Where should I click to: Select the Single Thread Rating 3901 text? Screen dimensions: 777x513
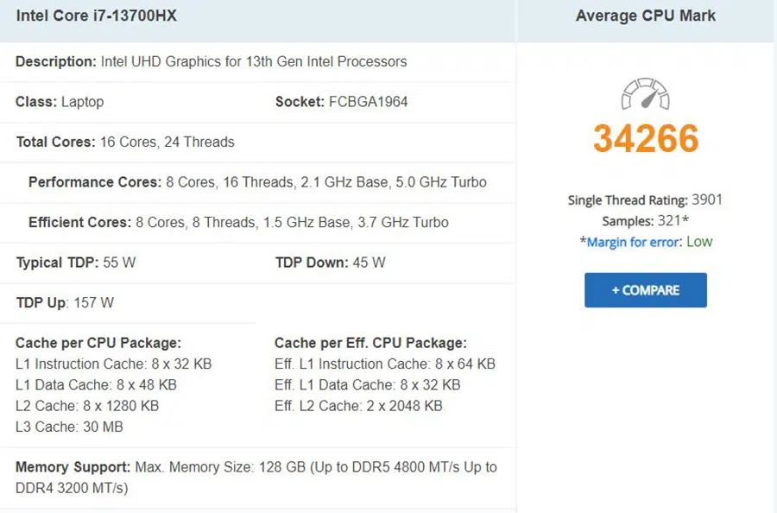(645, 200)
